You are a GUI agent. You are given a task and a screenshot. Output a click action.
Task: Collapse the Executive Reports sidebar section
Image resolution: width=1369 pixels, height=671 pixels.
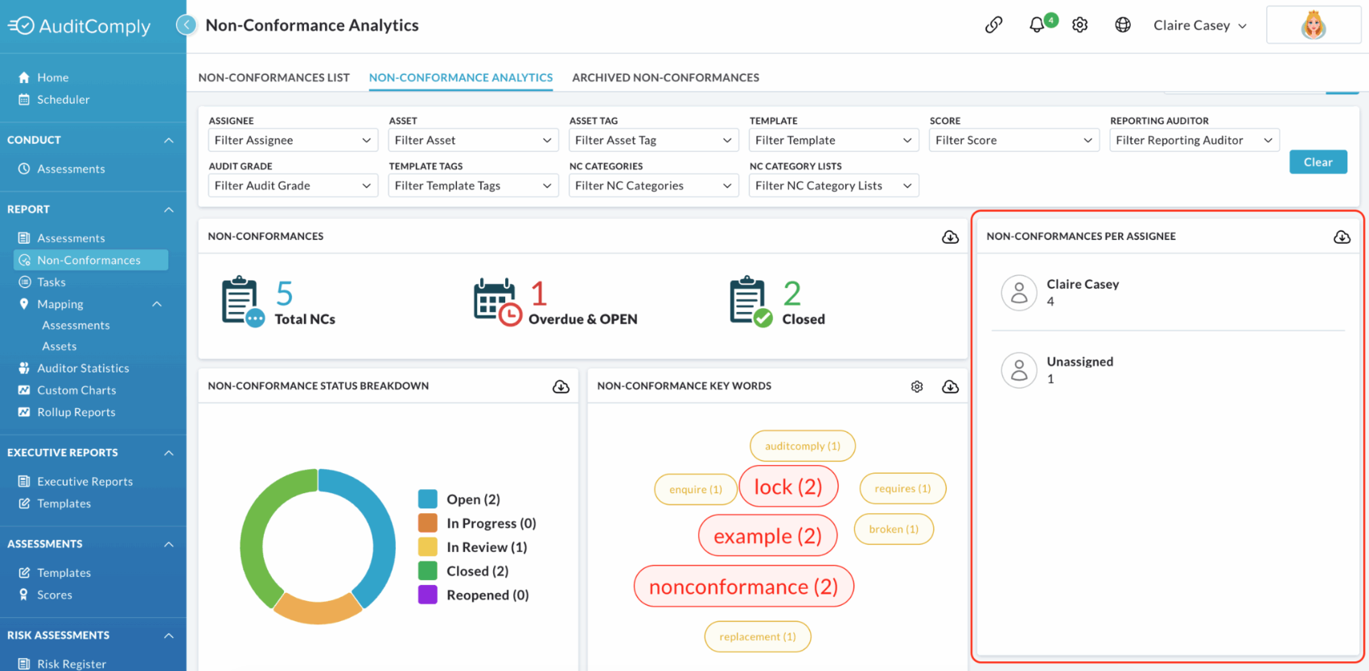[x=169, y=453]
